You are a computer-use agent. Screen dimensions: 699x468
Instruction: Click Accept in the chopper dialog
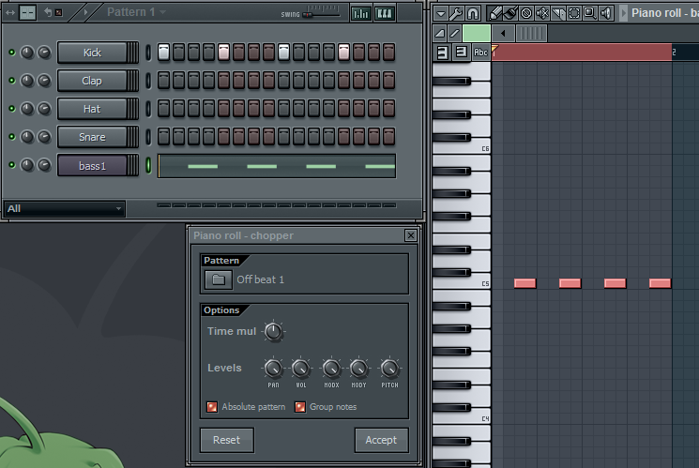tap(381, 440)
